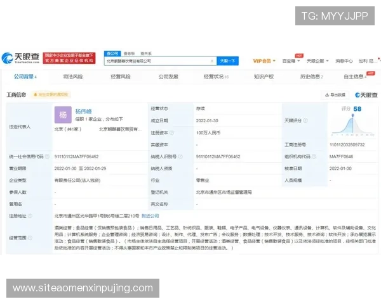The width and height of the screenshot is (381, 304).
Task: Switch to the 历史信息 tab
Action: [311, 77]
